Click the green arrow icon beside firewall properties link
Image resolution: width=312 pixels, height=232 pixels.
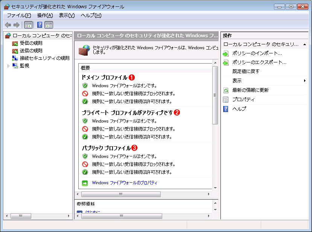click(x=85, y=183)
